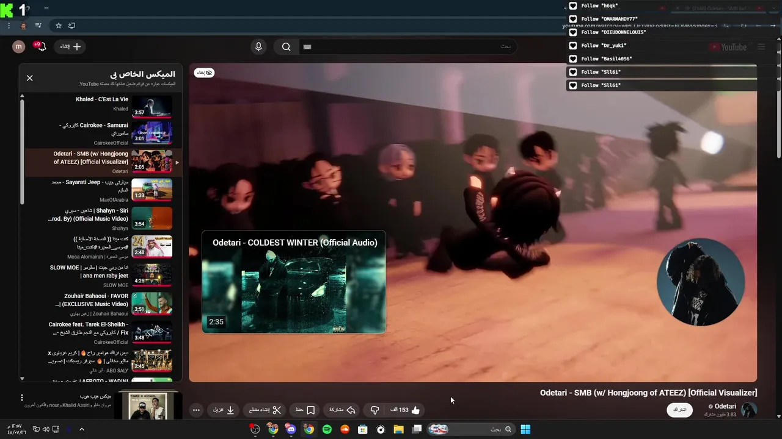This screenshot has width=782, height=439.
Task: Open the notifications bell
Action: pos(41,46)
